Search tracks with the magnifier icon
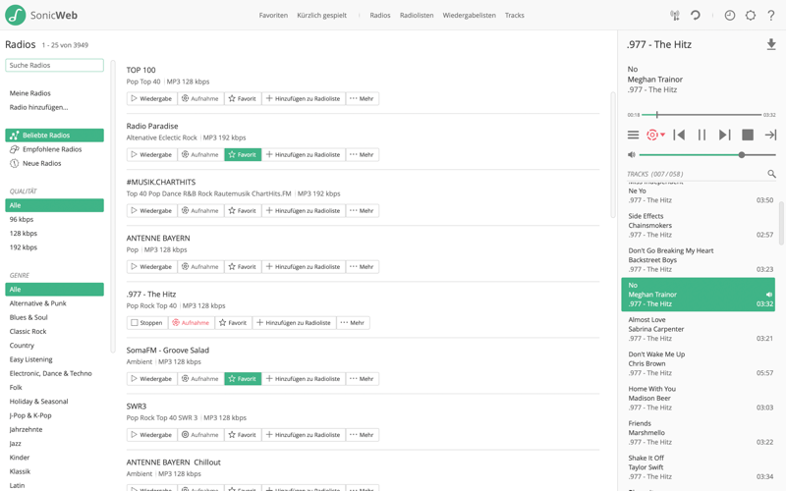Viewport: 786px width, 491px height. click(x=771, y=174)
